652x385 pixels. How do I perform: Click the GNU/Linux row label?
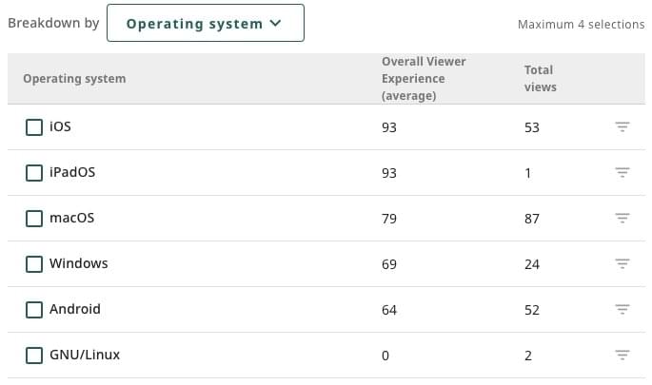coord(85,356)
